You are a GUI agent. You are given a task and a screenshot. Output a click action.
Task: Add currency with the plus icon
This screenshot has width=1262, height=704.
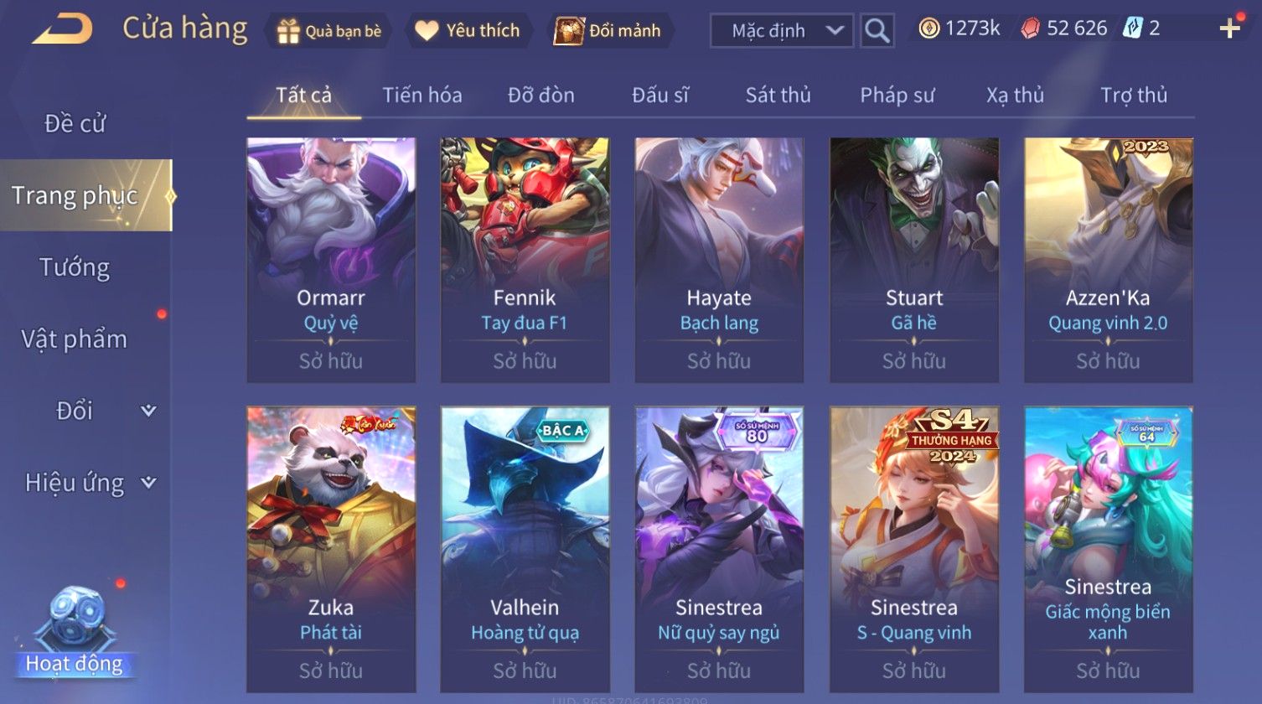(1229, 29)
